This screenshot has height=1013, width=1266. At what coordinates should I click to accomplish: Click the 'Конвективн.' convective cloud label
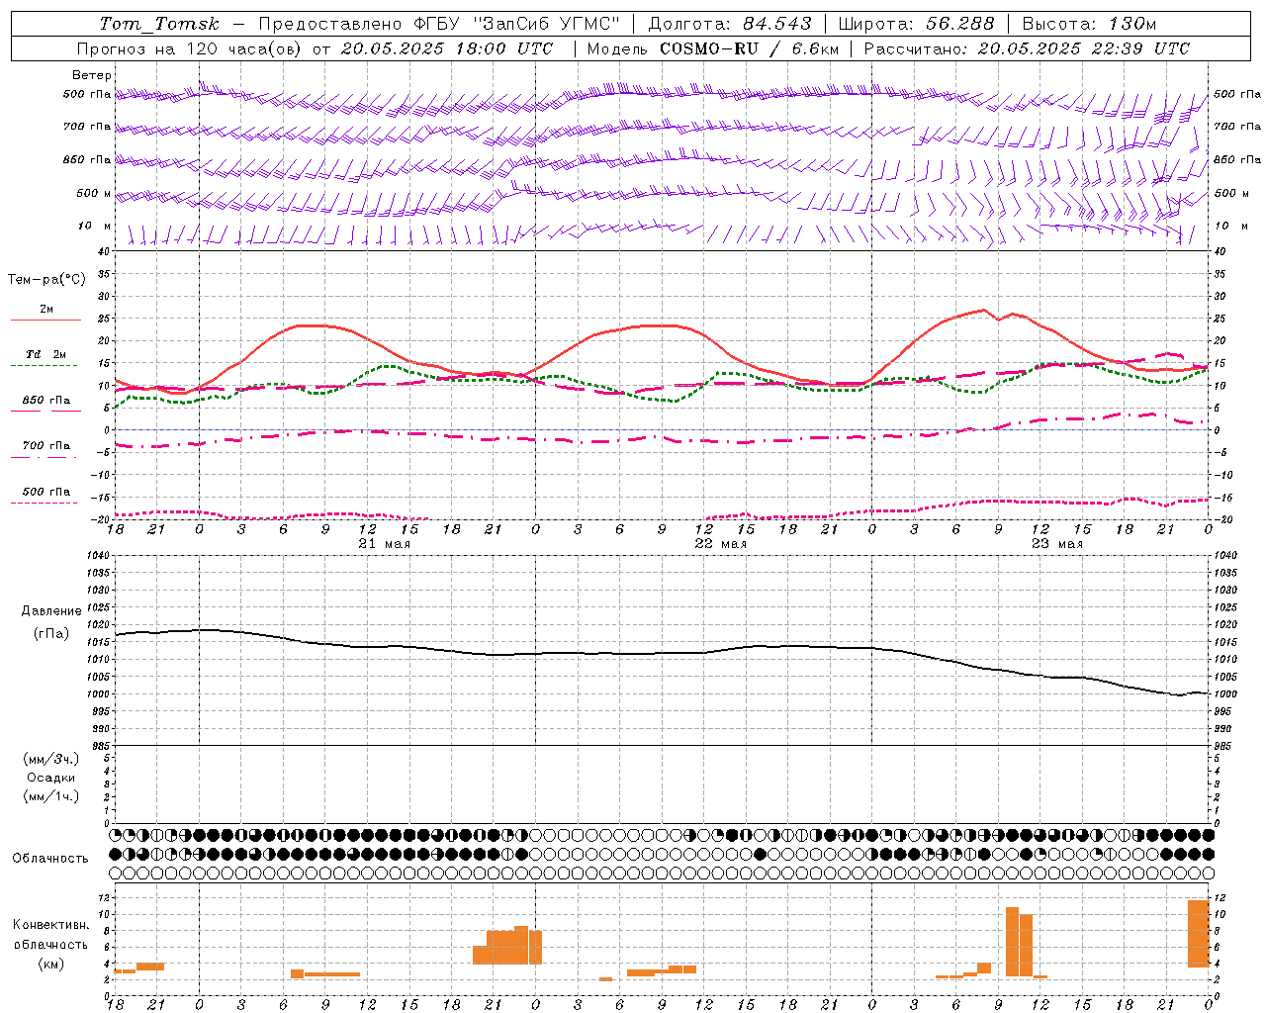[51, 925]
